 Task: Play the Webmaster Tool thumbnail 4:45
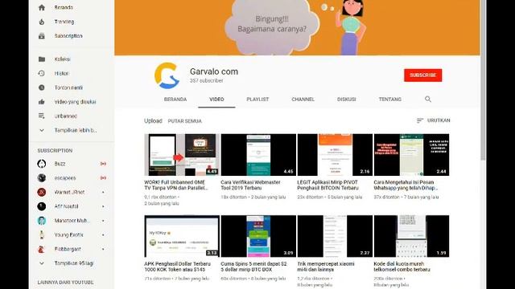point(258,155)
